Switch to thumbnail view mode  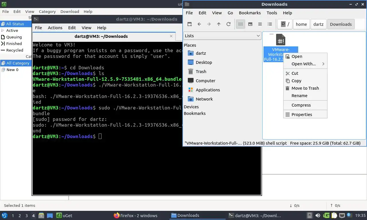250,24
